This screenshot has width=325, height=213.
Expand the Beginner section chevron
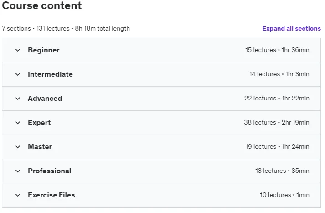coord(18,50)
